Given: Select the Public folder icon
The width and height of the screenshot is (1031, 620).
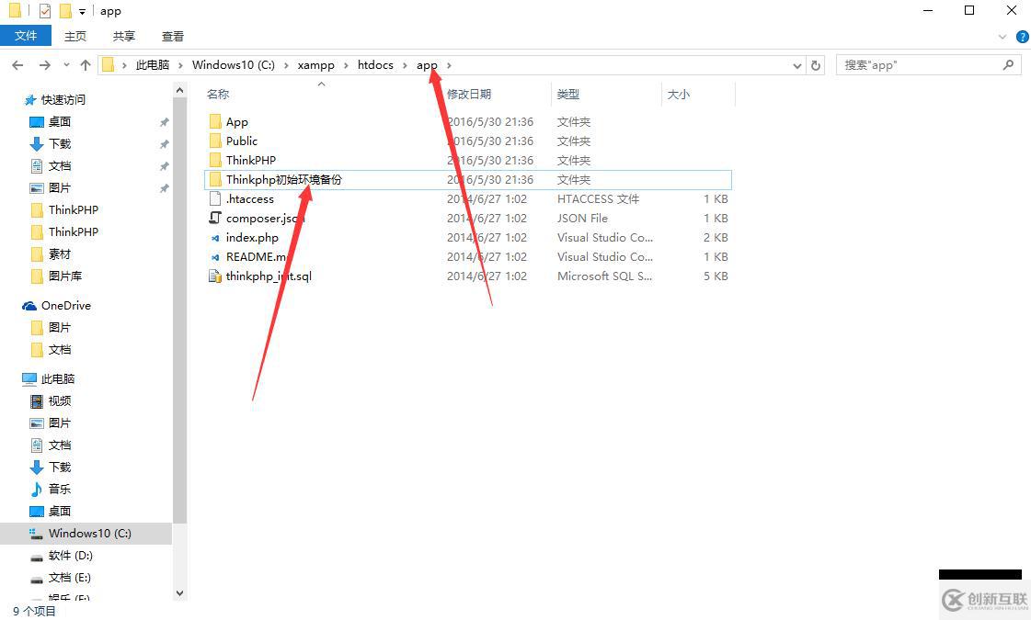Looking at the screenshot, I should pyautogui.click(x=215, y=141).
